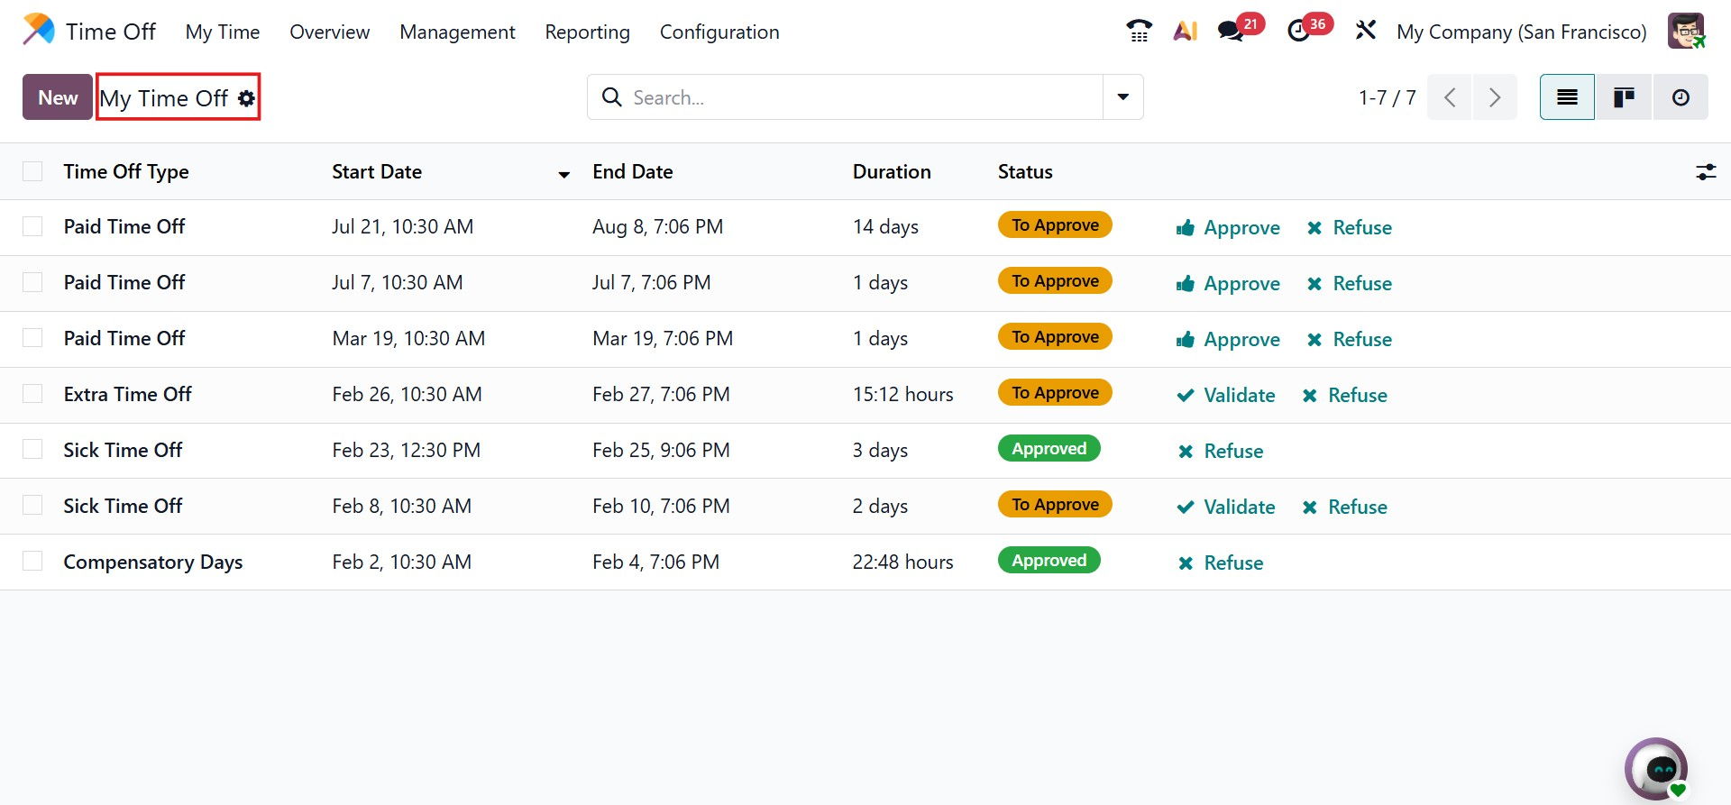Image resolution: width=1731 pixels, height=805 pixels.
Task: Open the Reporting menu
Action: click(587, 32)
